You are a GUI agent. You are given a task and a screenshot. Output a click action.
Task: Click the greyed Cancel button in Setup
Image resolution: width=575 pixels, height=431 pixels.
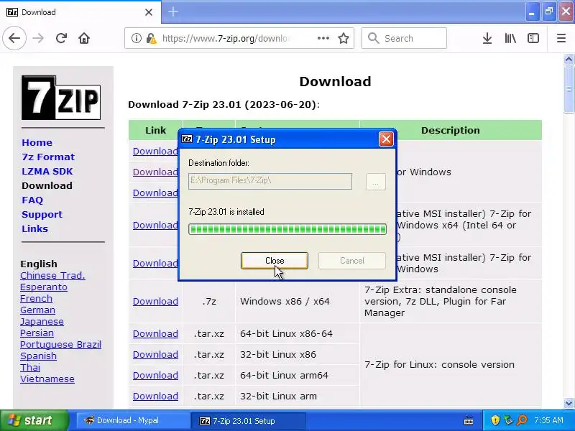click(352, 261)
